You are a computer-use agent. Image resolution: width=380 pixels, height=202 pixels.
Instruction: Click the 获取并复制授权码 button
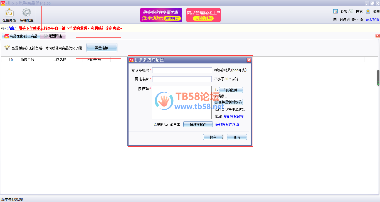pos(228,102)
